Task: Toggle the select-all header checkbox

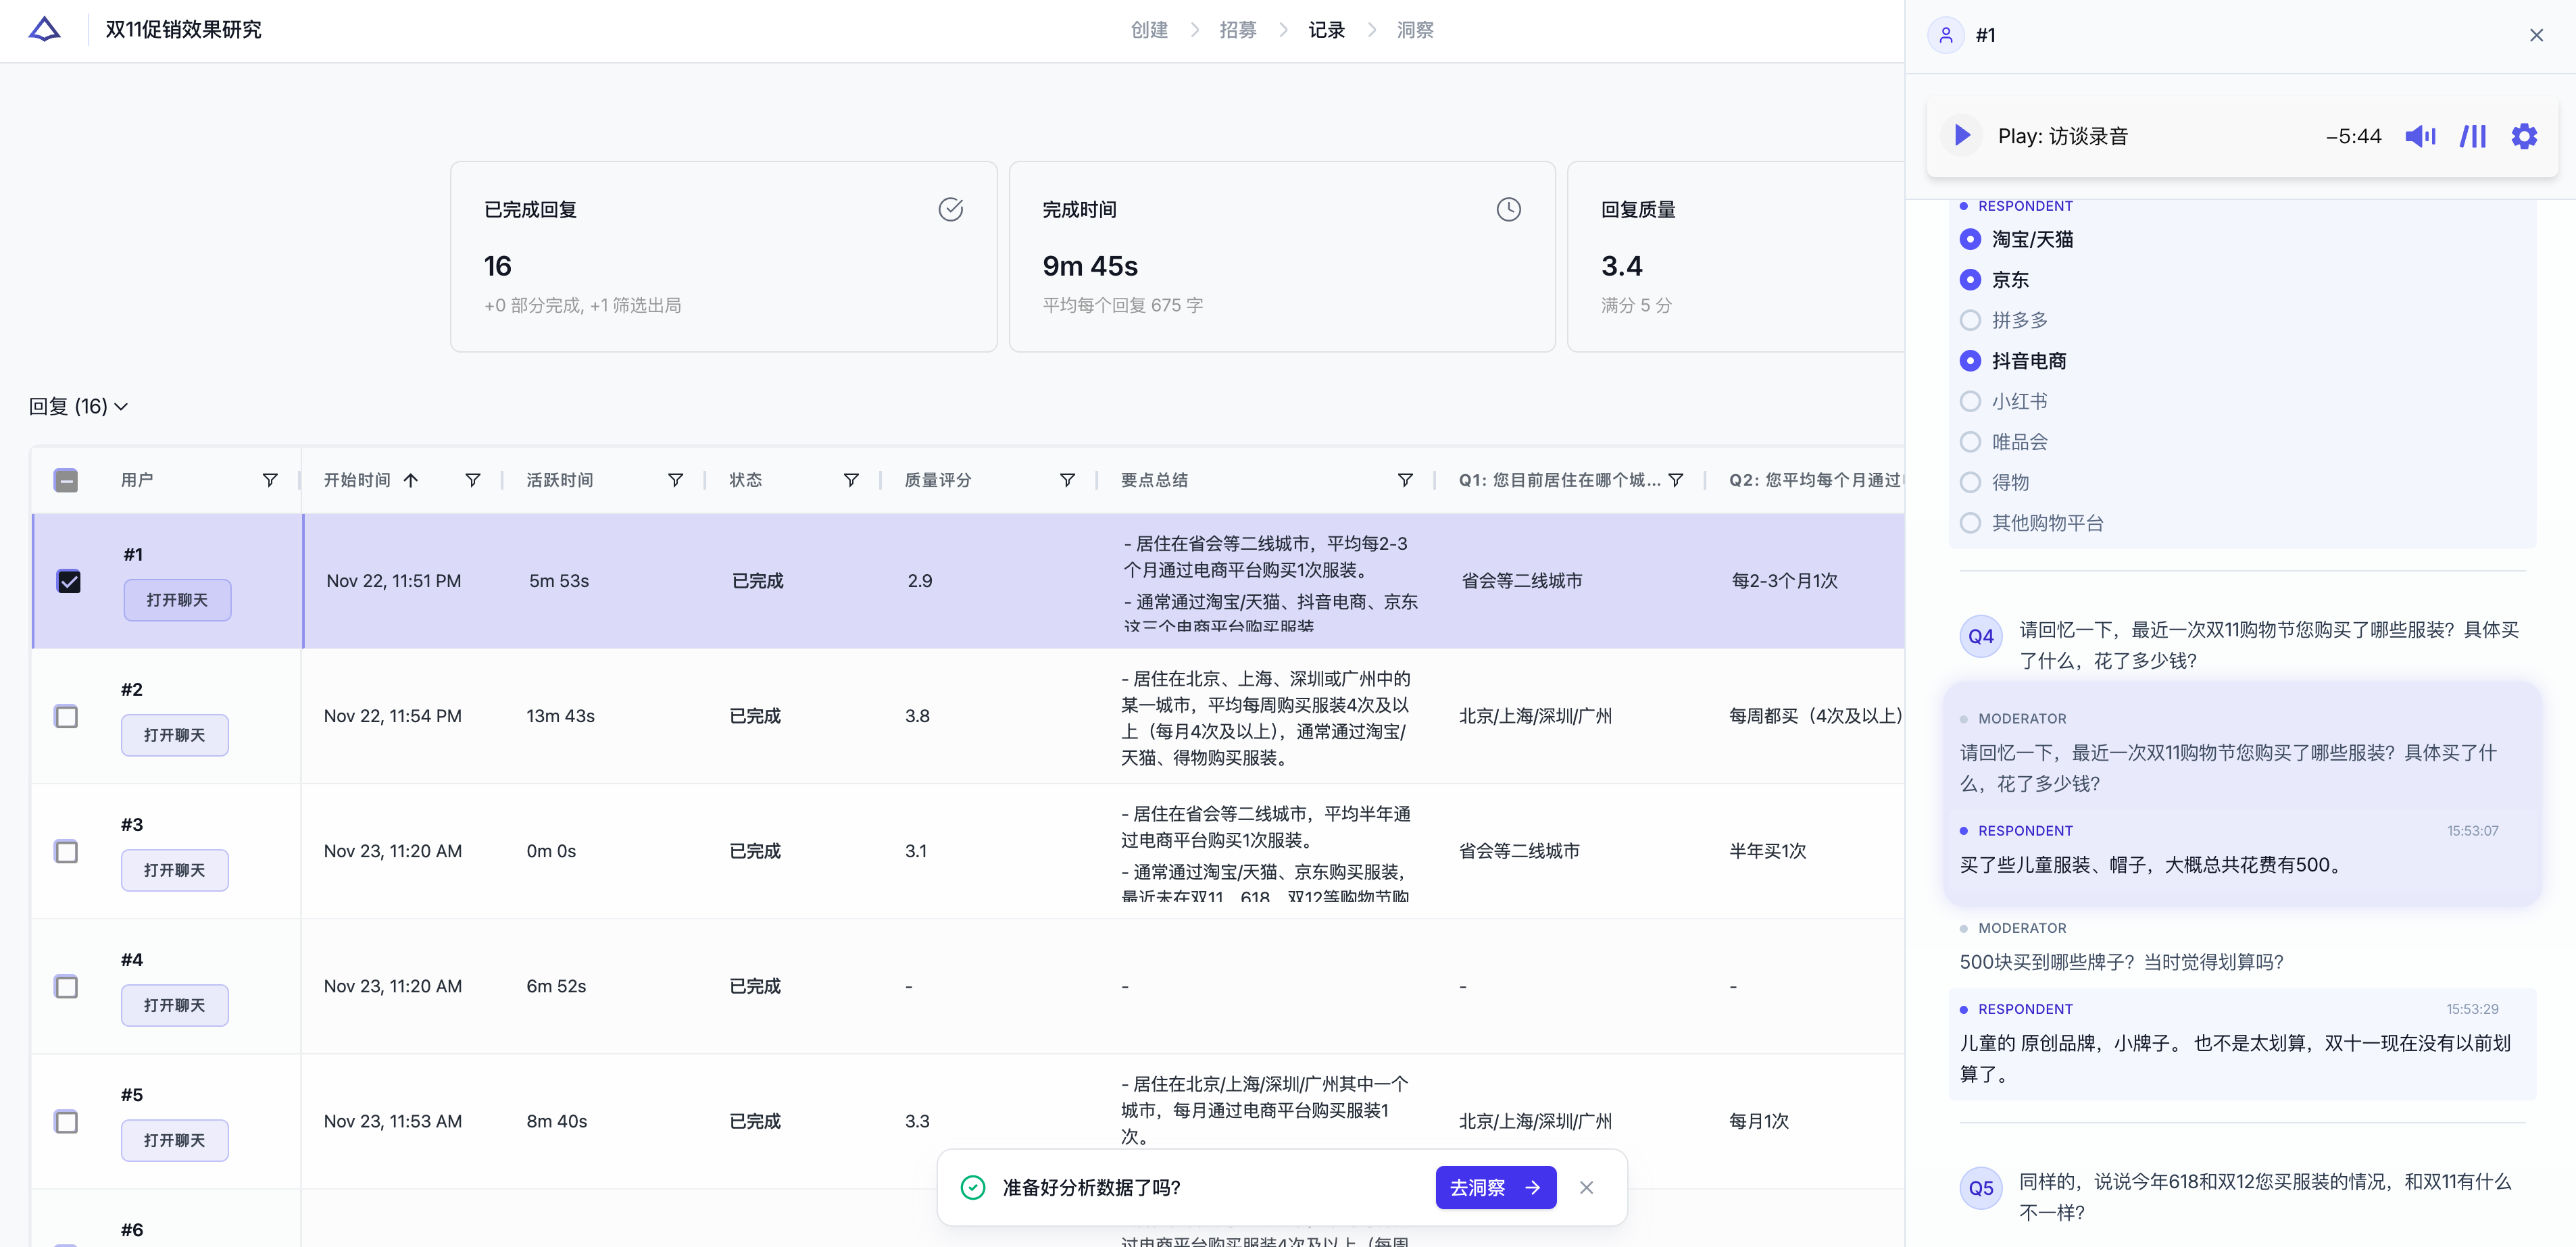Action: 66,480
